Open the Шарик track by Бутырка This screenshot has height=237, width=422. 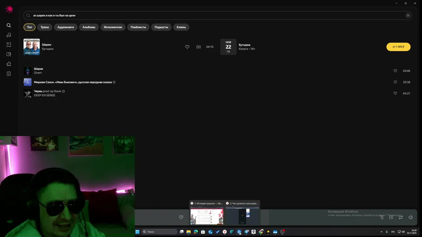[x=46, y=45]
